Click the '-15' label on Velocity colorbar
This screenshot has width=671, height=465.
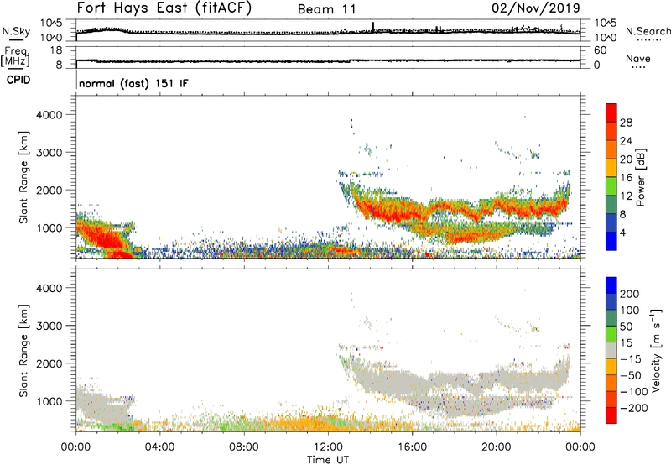pyautogui.click(x=631, y=359)
